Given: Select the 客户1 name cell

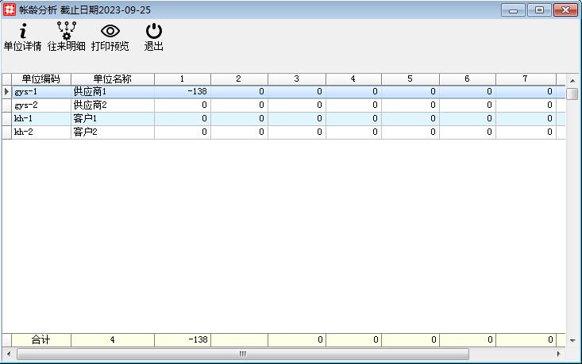Looking at the screenshot, I should coord(112,119).
